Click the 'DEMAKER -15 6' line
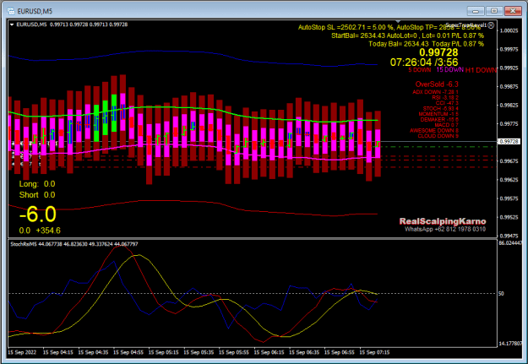528x364 pixels. point(439,120)
